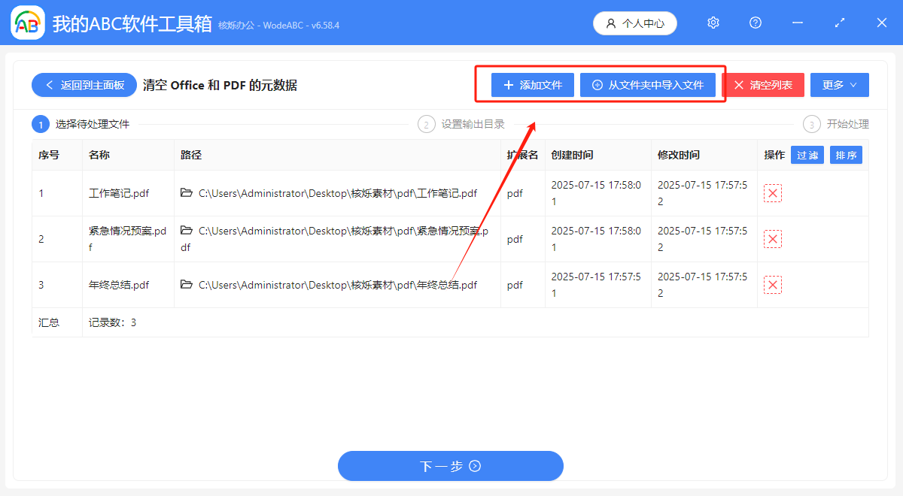Open folder icon for 年终总结.pdf path
This screenshot has width=903, height=496.
click(x=187, y=285)
